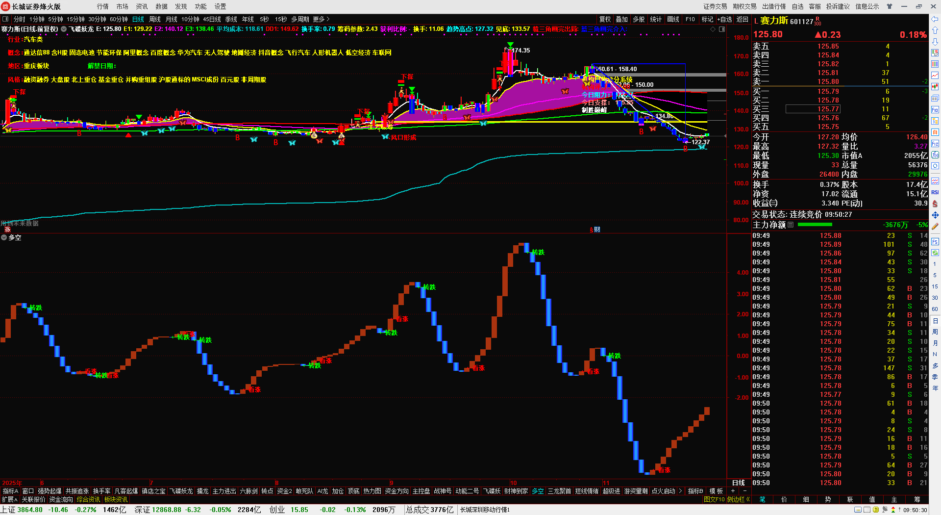
Task: Toggle the 画线 drawing mode
Action: [x=673, y=19]
